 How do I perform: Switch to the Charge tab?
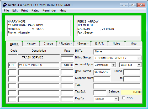tap(48, 44)
